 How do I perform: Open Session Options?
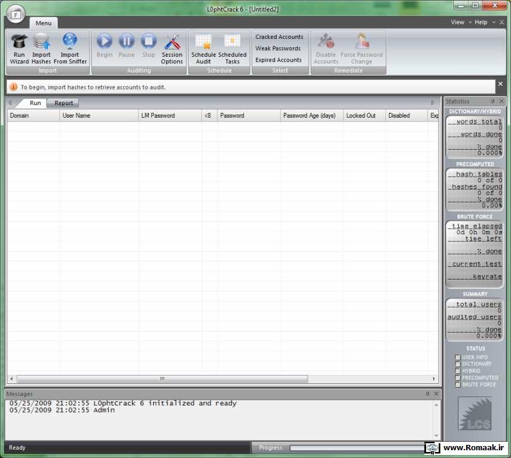[172, 49]
